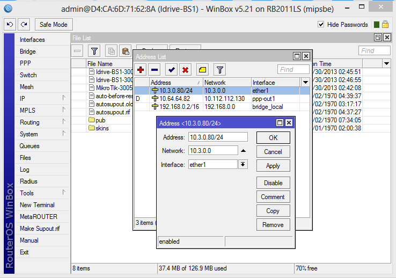Toggle Safe Mode
The image size is (396, 278).
[x=54, y=25]
